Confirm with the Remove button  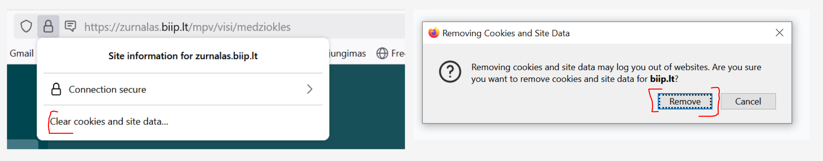coord(685,102)
